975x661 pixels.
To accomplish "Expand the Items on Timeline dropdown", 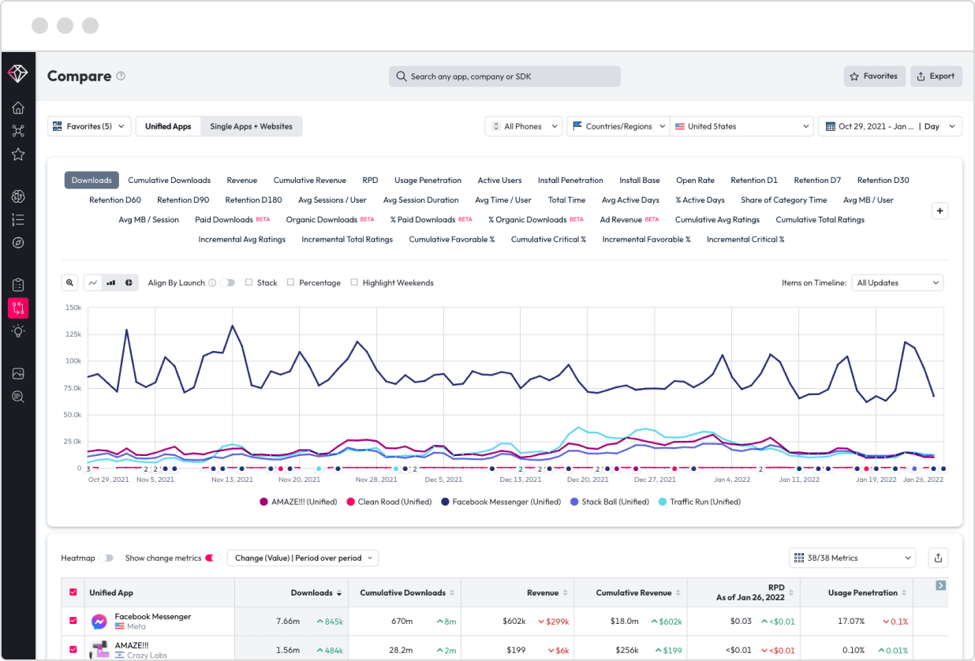I will tap(898, 282).
